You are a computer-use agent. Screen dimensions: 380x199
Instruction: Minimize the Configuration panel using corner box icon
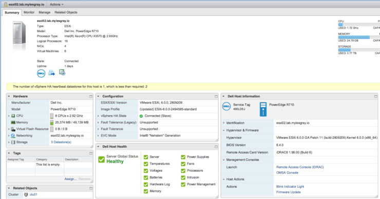point(216,96)
